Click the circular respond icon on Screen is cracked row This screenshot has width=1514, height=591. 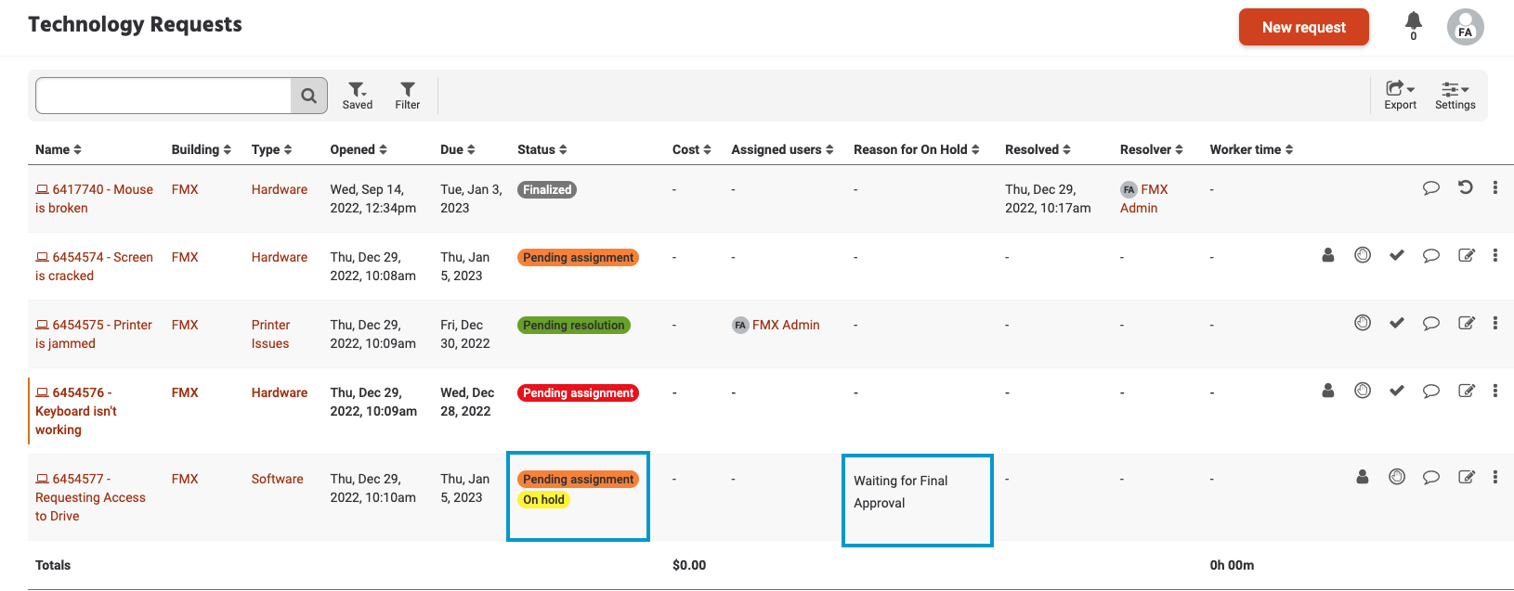pyautogui.click(x=1363, y=255)
